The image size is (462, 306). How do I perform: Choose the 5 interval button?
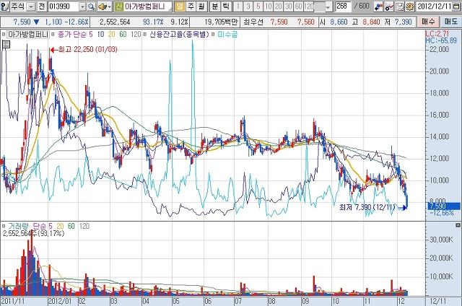coord(258,6)
